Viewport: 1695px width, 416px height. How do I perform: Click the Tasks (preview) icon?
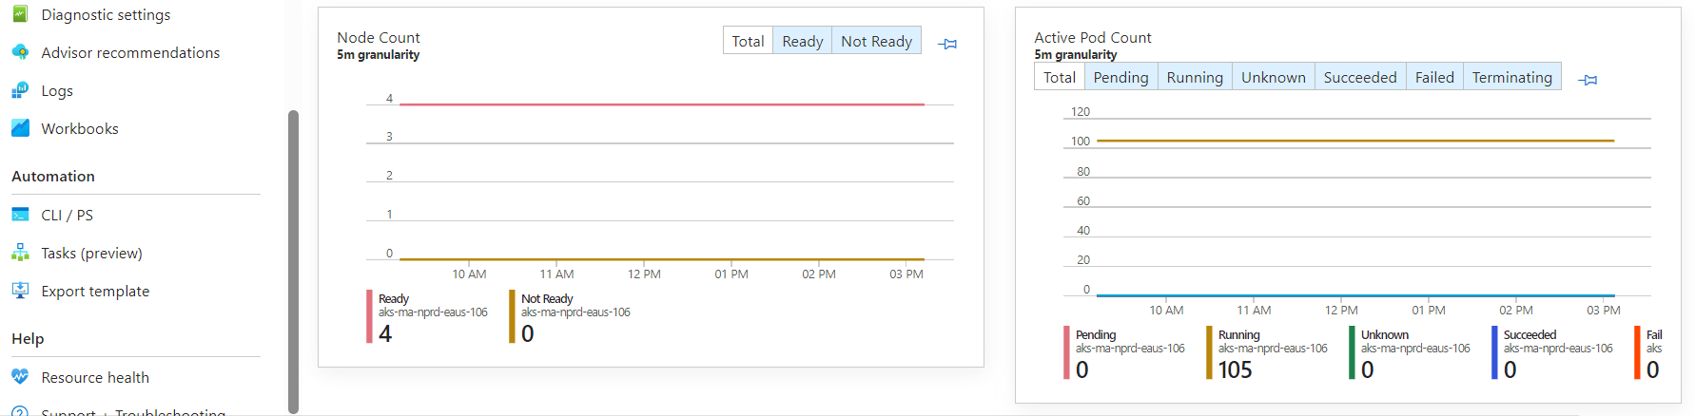coord(20,253)
